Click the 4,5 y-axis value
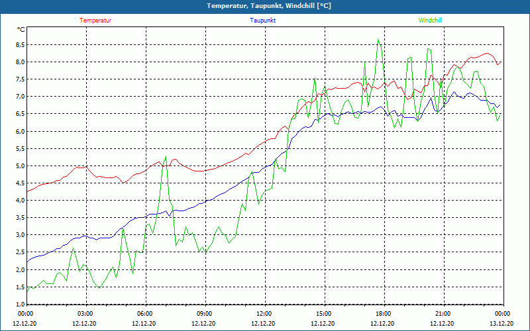The image size is (530, 331). pos(21,183)
